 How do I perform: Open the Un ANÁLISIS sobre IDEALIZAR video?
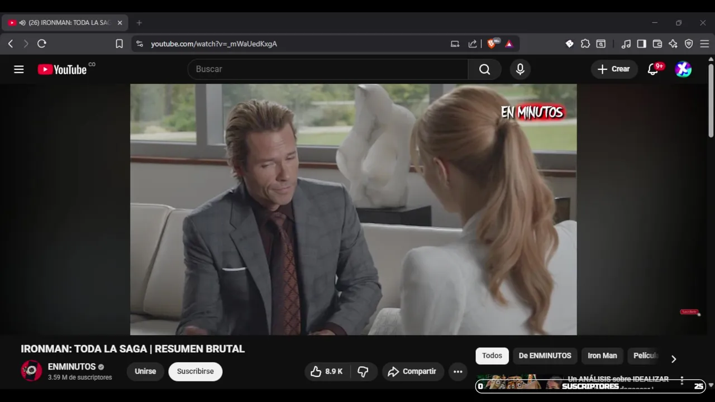tap(618, 379)
